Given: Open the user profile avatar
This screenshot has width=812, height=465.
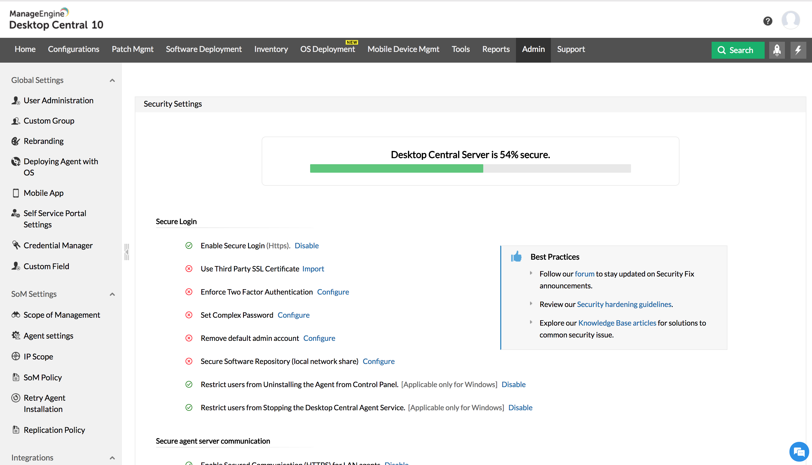Looking at the screenshot, I should tap(790, 20).
